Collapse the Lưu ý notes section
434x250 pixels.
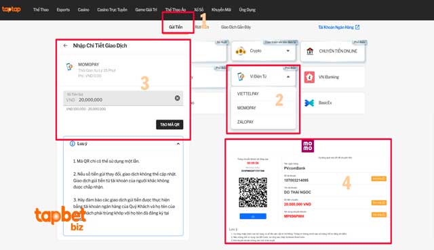pyautogui.click(x=178, y=144)
